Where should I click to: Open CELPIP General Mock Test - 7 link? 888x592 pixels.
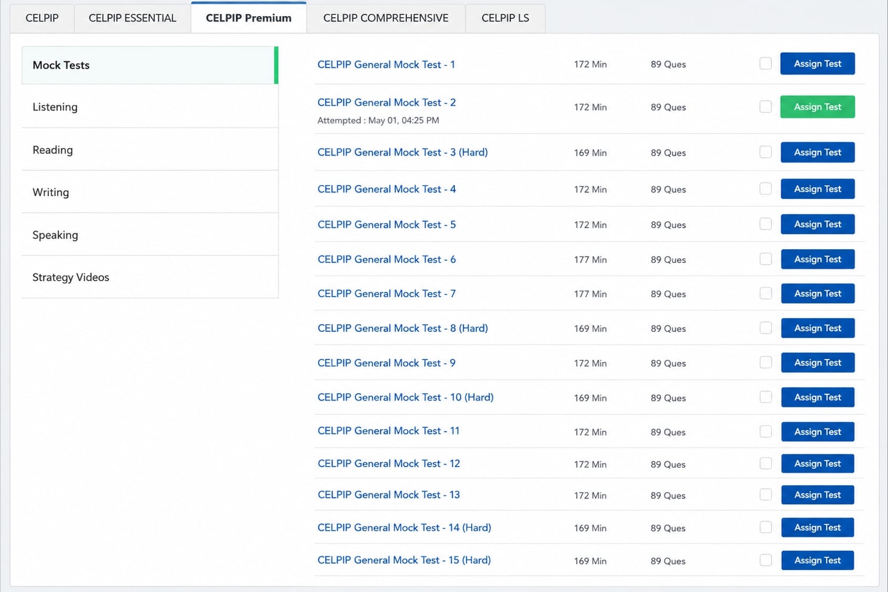(386, 293)
